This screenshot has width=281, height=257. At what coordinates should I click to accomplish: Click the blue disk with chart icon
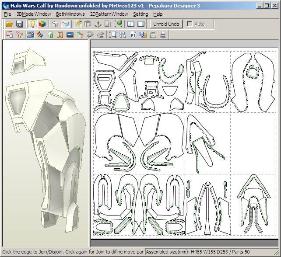coord(143,35)
